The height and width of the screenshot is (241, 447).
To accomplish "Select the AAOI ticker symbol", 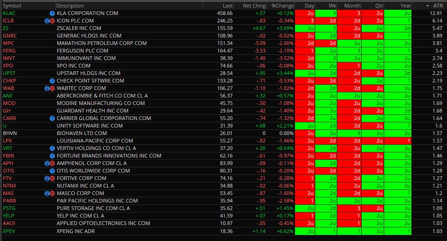I will (x=9, y=223).
